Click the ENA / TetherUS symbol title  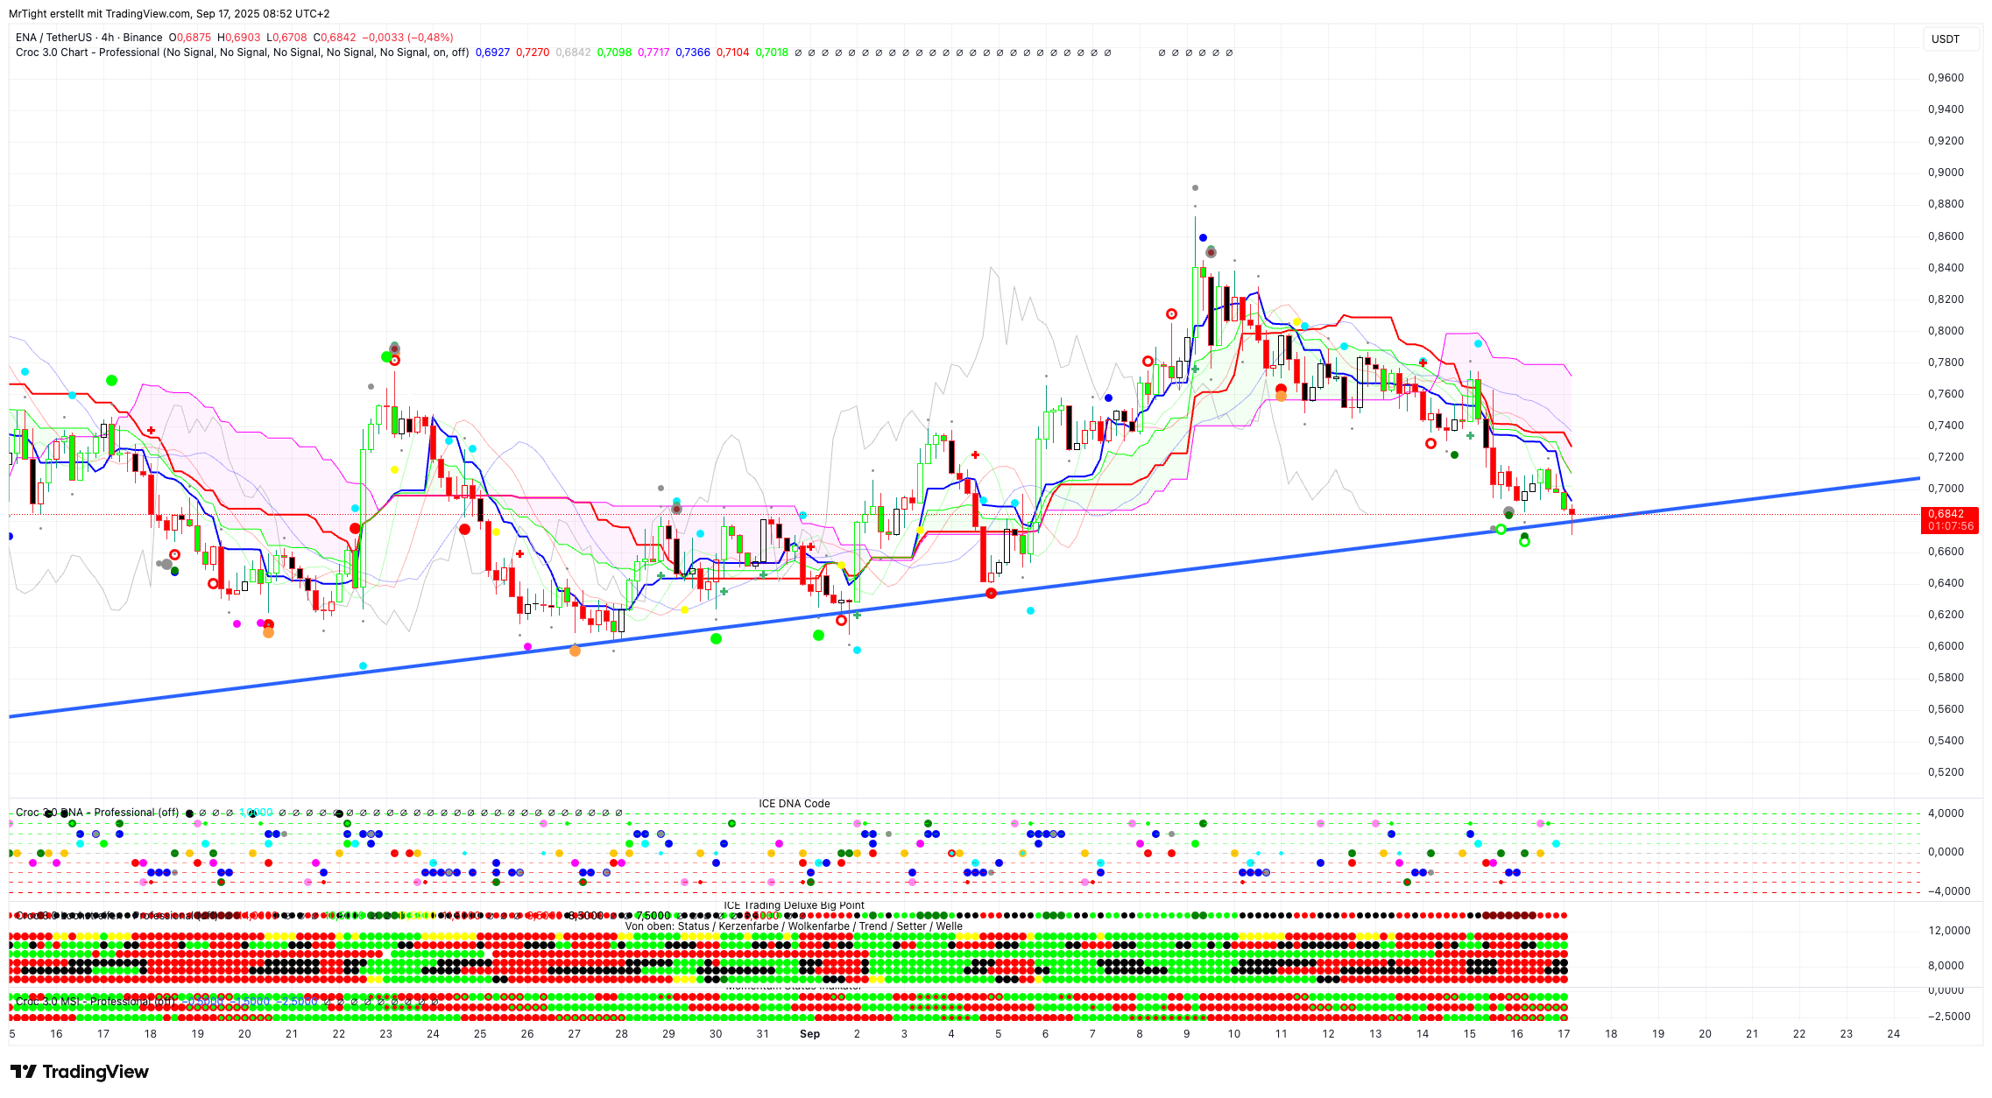point(53,38)
